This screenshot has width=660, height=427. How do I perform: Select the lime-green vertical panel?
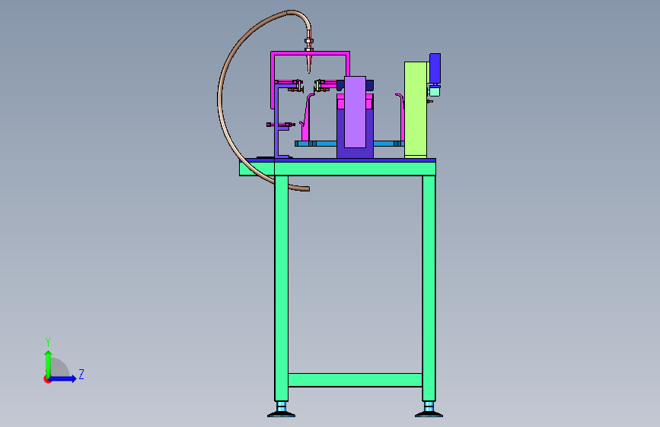(x=416, y=109)
